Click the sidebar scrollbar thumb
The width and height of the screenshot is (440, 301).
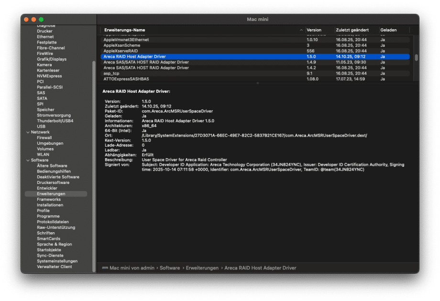point(94,166)
